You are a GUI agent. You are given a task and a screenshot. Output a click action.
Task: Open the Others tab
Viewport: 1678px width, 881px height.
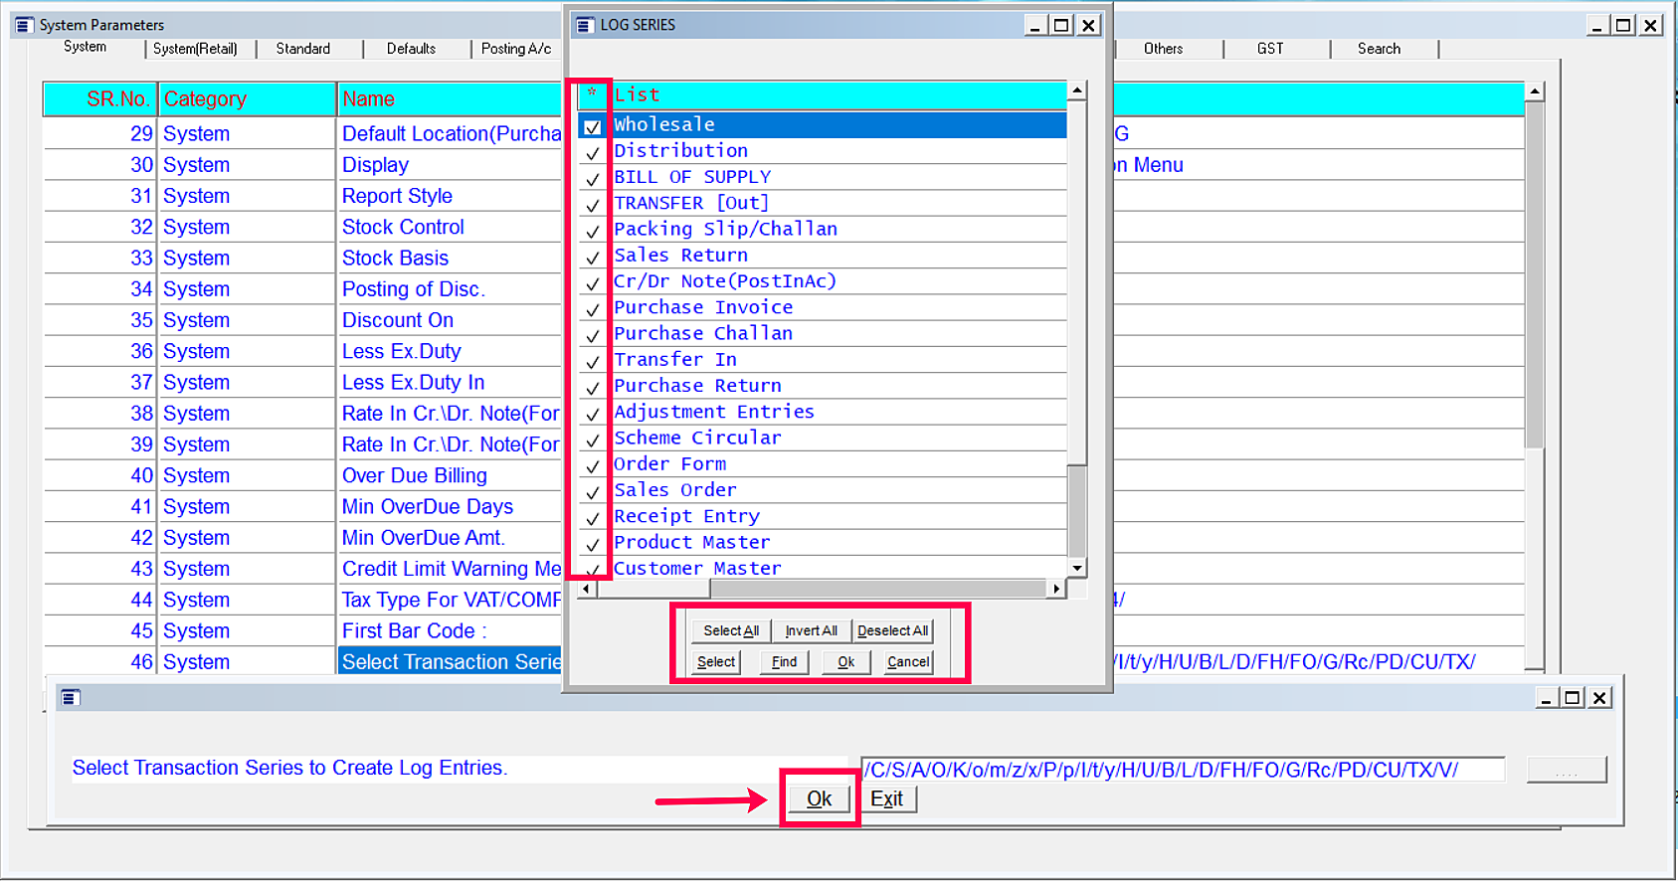point(1163,49)
